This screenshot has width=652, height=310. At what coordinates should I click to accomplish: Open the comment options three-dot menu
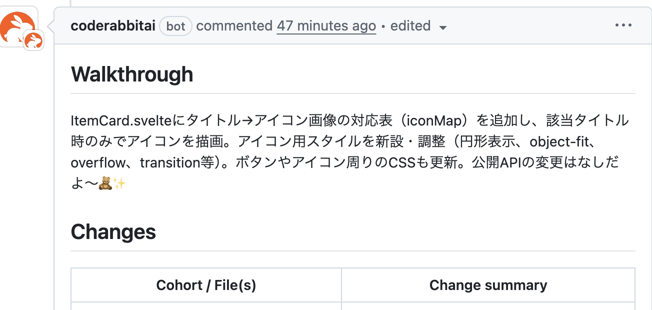(623, 25)
